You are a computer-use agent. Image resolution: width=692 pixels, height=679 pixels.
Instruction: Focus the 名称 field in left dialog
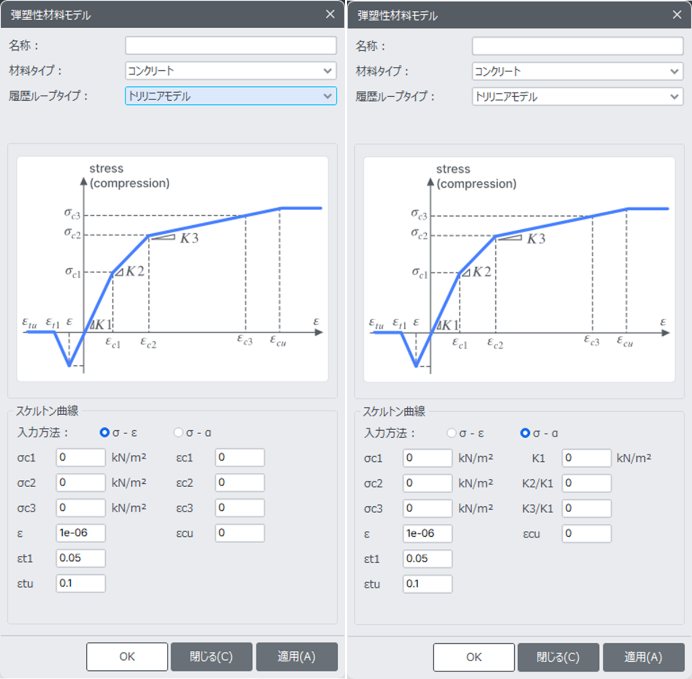(x=231, y=45)
